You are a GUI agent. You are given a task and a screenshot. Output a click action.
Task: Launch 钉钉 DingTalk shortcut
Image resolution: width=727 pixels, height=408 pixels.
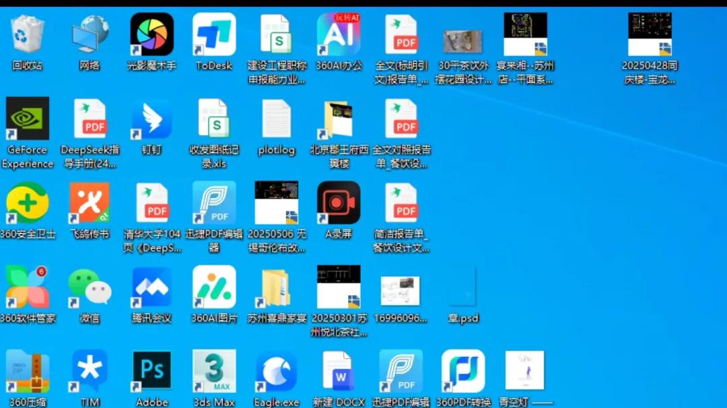click(152, 118)
